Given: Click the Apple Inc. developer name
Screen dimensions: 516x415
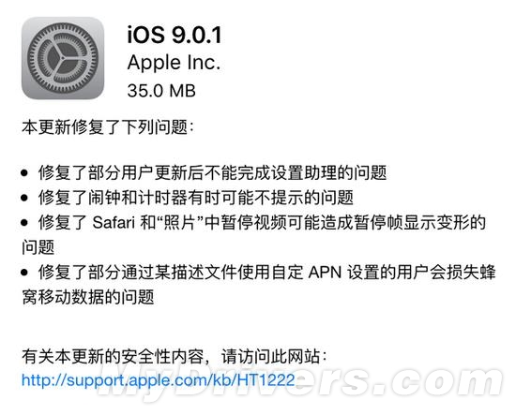Looking at the screenshot, I should (174, 62).
